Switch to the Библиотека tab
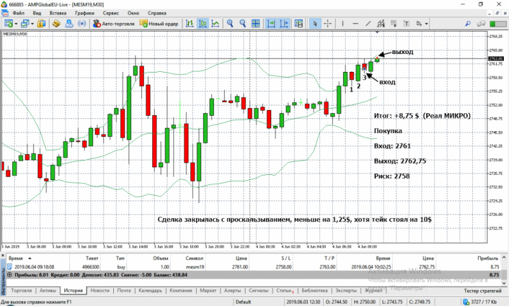 pos(314,291)
